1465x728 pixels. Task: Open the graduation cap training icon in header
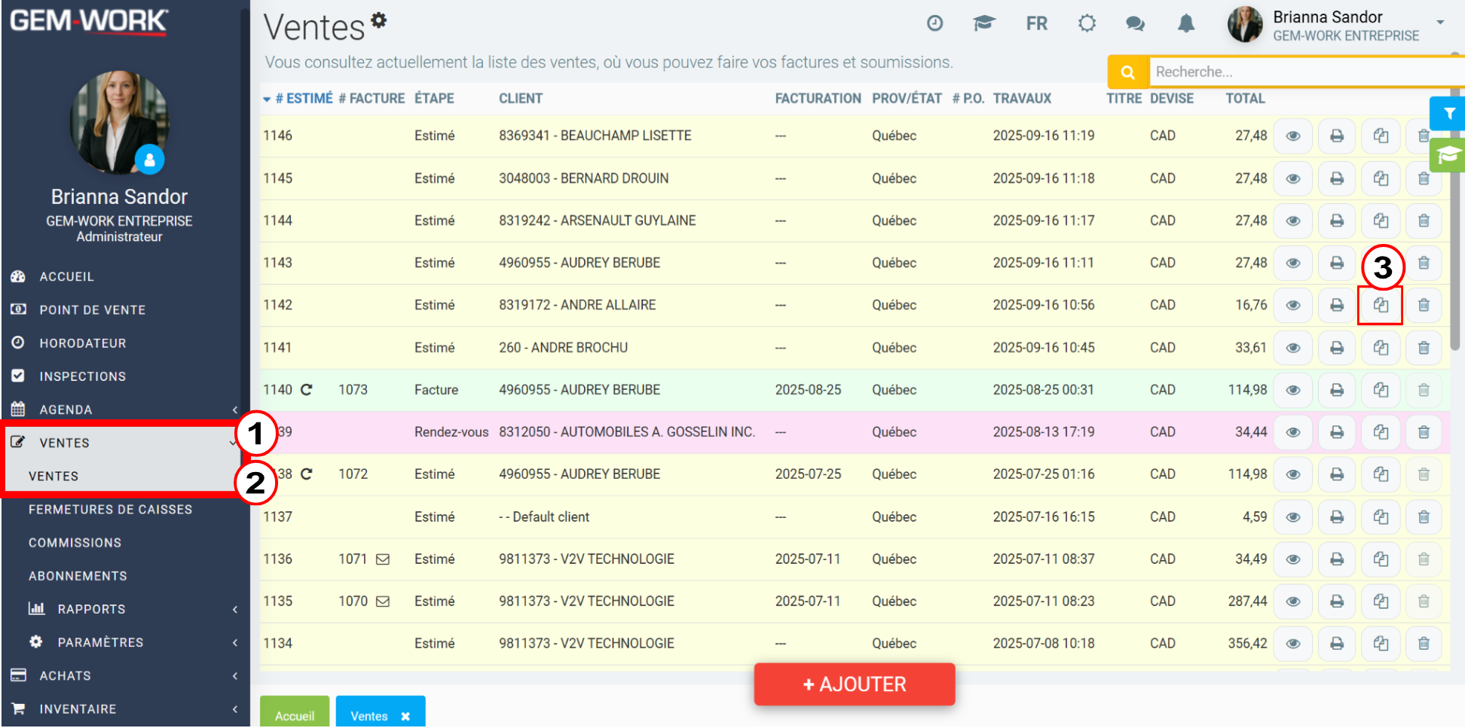(984, 23)
